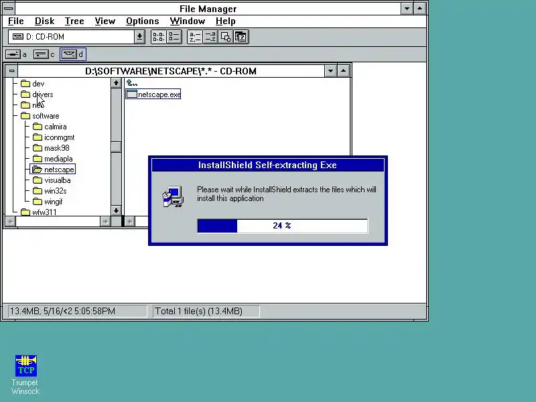Click the tree pane vertical scroll thumb
Viewport: 536px width, 402px height.
116,147
